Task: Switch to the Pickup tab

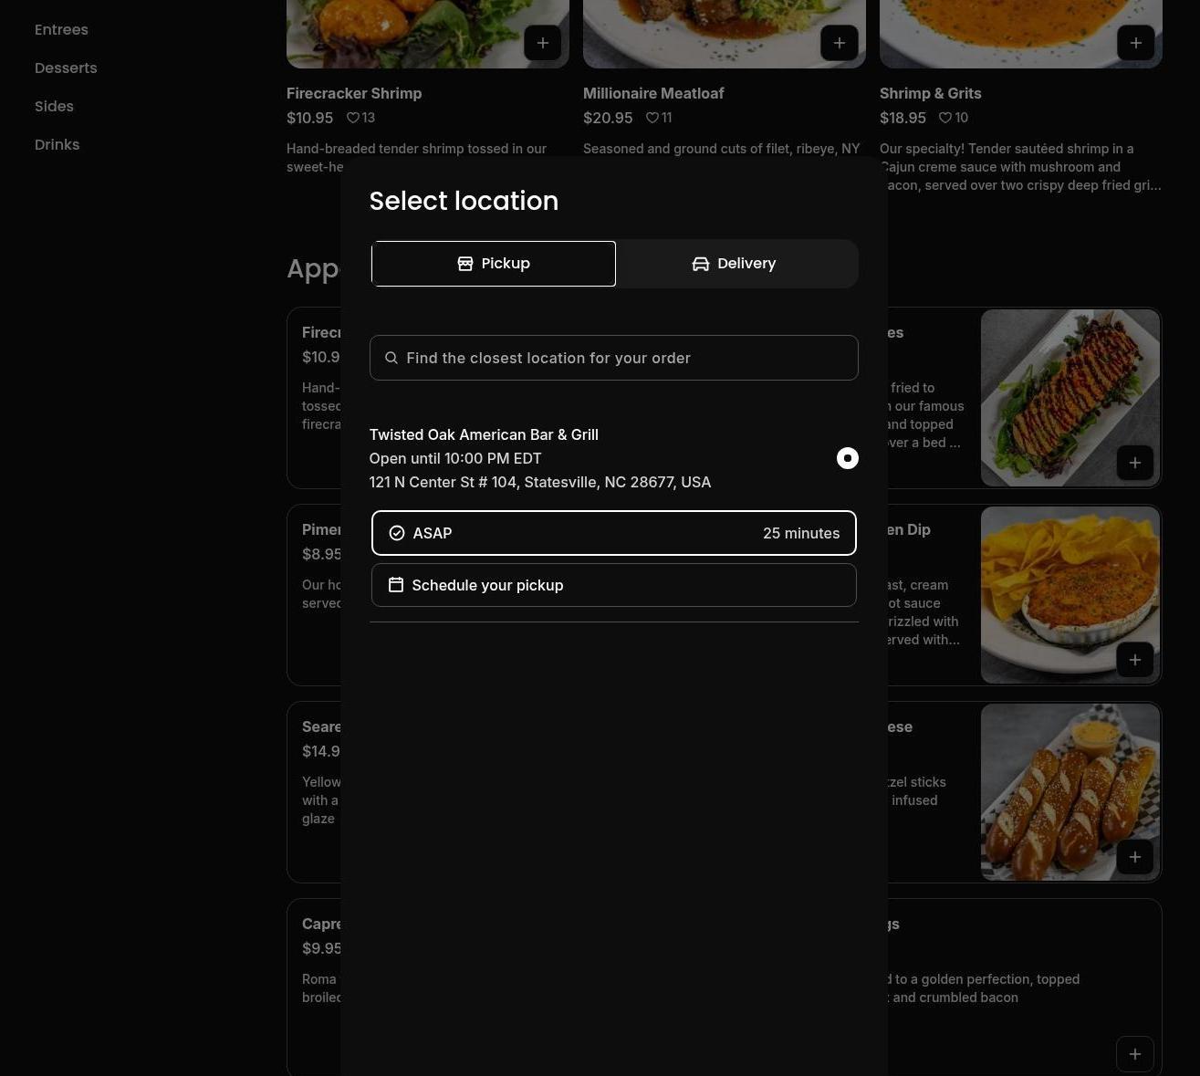Action: point(494,264)
